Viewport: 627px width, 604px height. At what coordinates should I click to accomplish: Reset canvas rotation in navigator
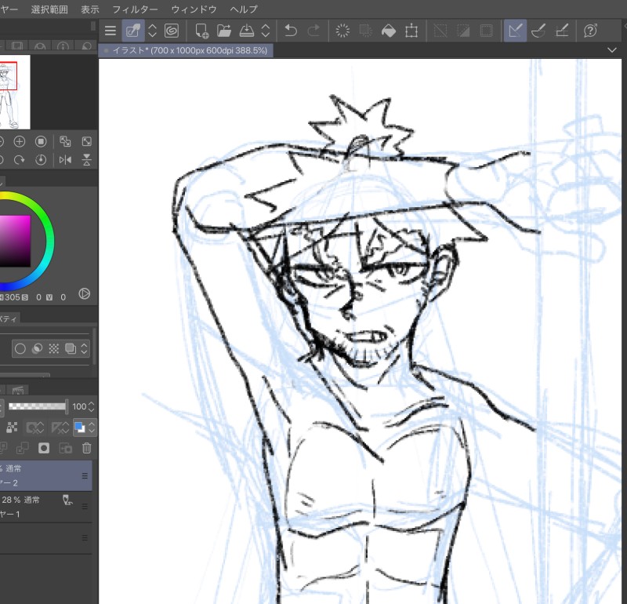pos(41,160)
